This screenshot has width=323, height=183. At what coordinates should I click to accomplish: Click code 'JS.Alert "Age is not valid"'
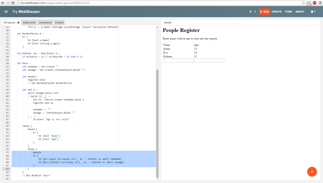(51, 119)
